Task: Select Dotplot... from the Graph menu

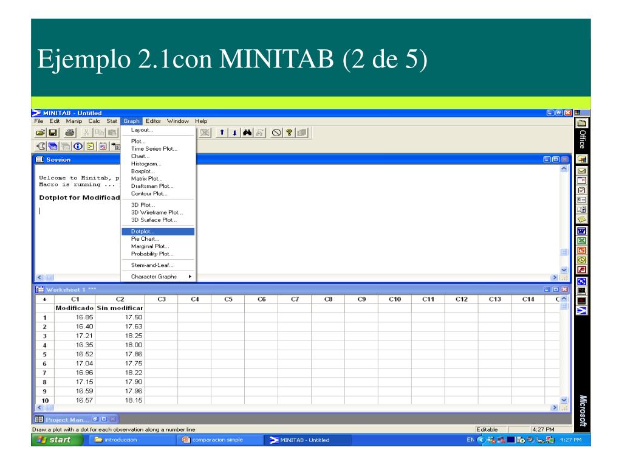Action: 158,232
